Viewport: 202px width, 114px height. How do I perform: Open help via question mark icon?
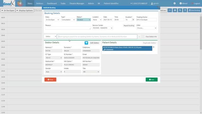tap(185, 10)
